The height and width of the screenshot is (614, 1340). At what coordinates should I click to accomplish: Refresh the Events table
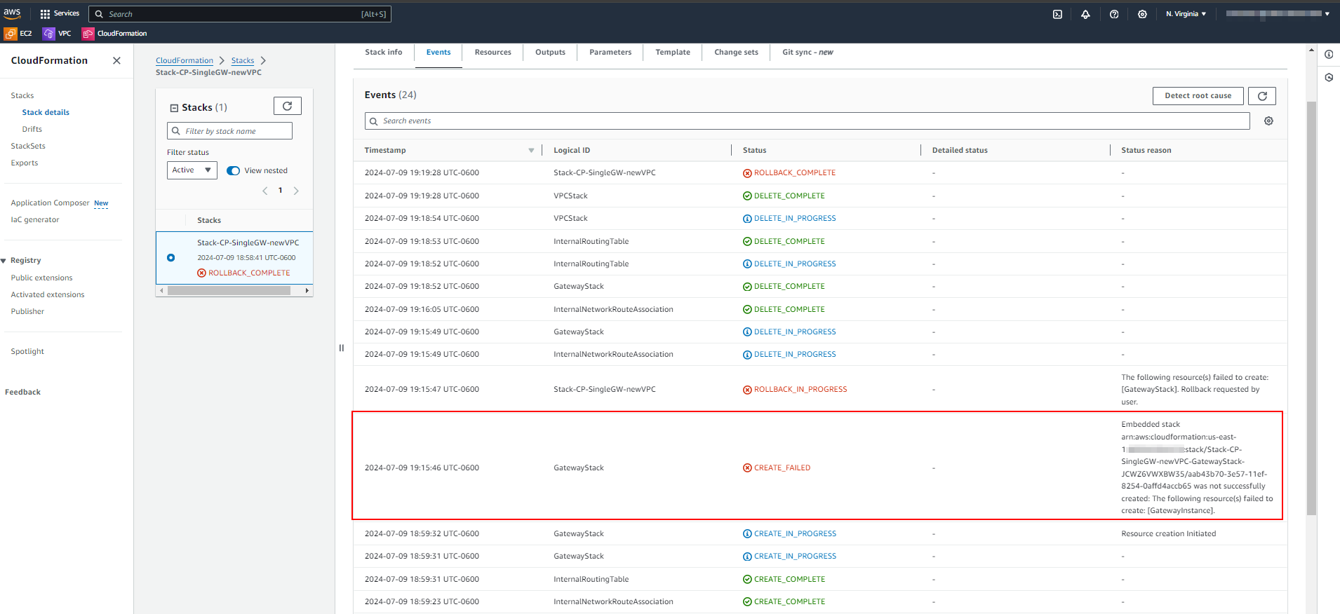click(x=1262, y=96)
